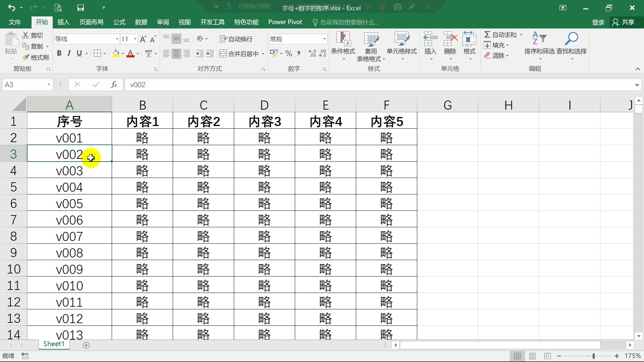The height and width of the screenshot is (362, 644).
Task: Switch to Formulas (公式) tab
Action: 119,22
